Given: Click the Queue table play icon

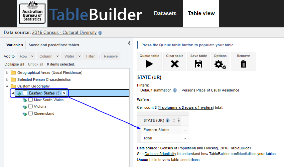Looking at the screenshot, I should pos(149,64).
